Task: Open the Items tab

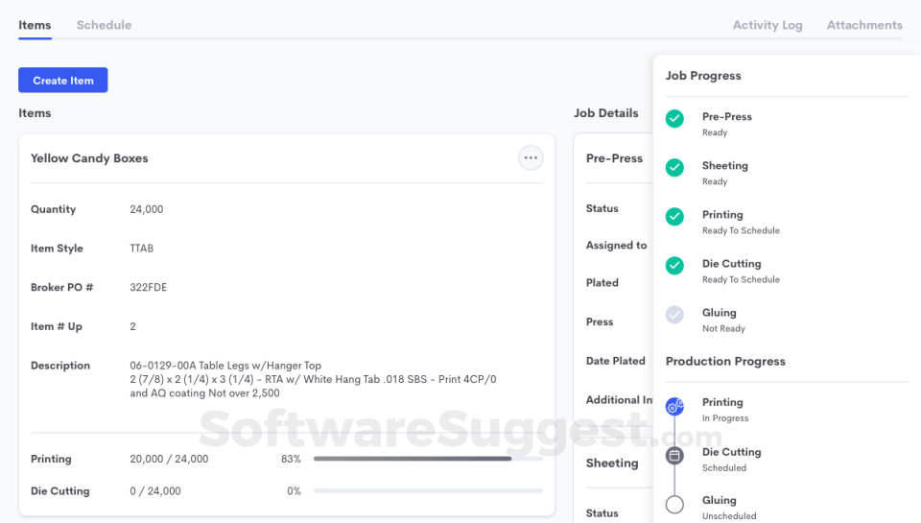Action: (x=35, y=25)
